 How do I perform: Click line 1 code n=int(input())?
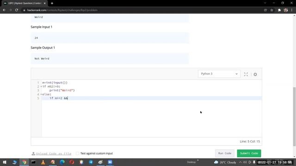point(55,83)
